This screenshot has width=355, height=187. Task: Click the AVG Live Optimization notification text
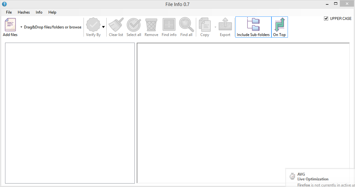click(313, 177)
